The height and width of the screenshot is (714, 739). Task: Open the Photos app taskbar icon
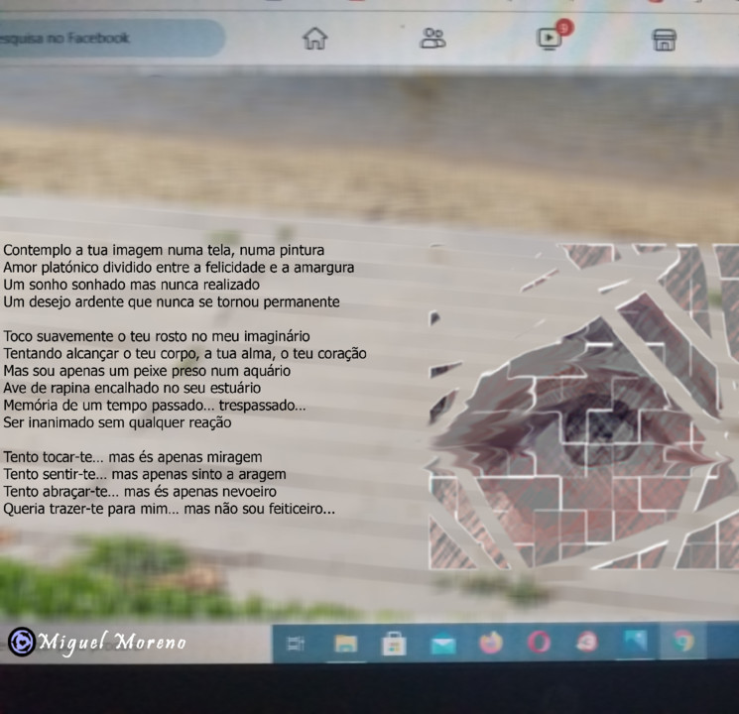(635, 641)
